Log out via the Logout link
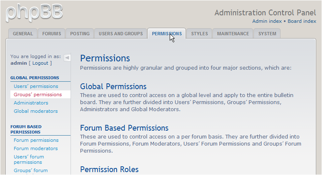Image resolution: width=322 pixels, height=175 pixels. [x=40, y=63]
